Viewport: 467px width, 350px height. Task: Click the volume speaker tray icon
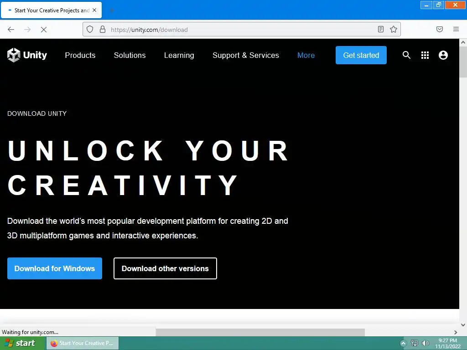pos(425,343)
